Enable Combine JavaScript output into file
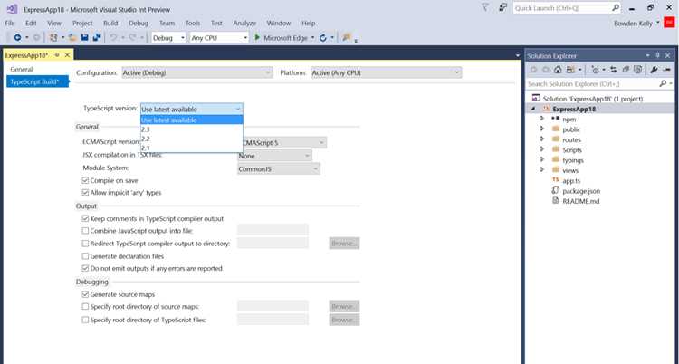 pos(85,231)
